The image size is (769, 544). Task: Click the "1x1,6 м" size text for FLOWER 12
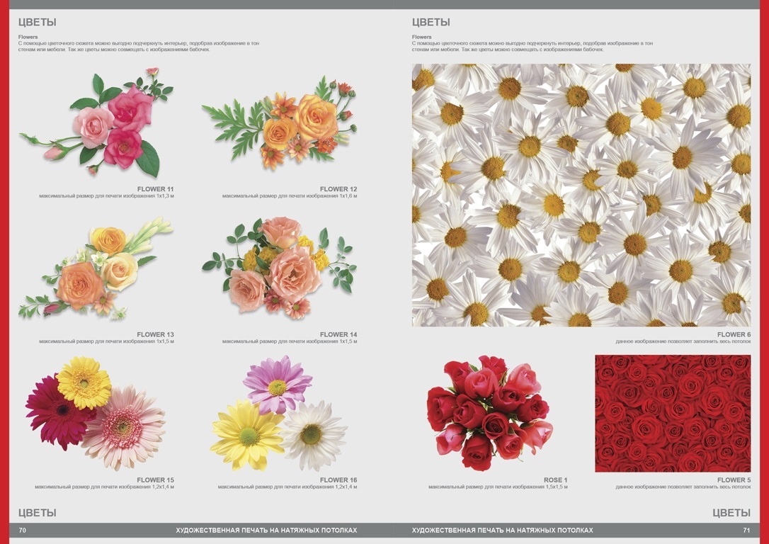point(346,196)
